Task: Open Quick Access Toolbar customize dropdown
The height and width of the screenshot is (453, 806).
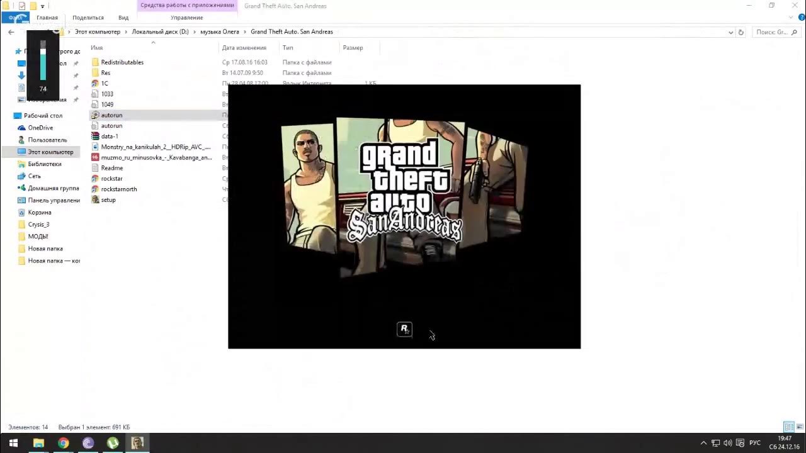Action: tap(43, 6)
